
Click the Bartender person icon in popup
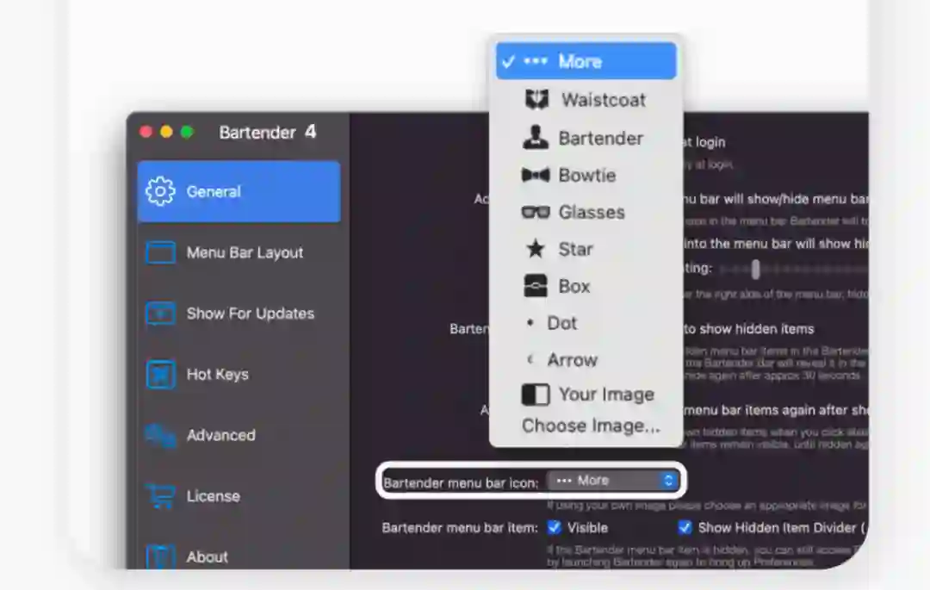coord(536,138)
